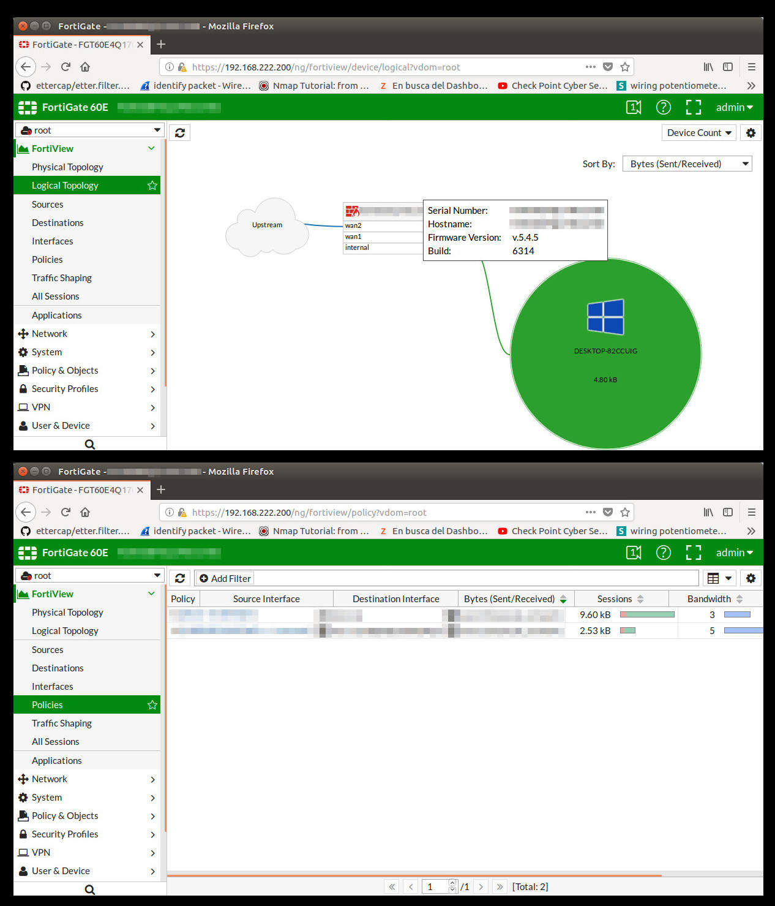
Task: Expand VPN menu in top window
Action: (87, 407)
